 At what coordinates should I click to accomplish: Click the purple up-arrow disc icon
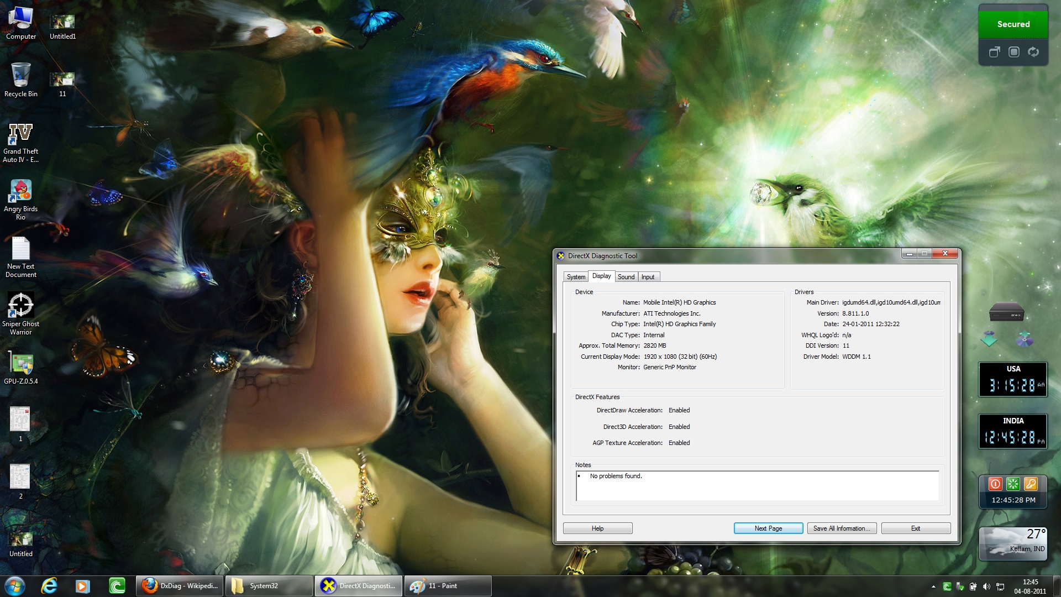tap(1024, 338)
